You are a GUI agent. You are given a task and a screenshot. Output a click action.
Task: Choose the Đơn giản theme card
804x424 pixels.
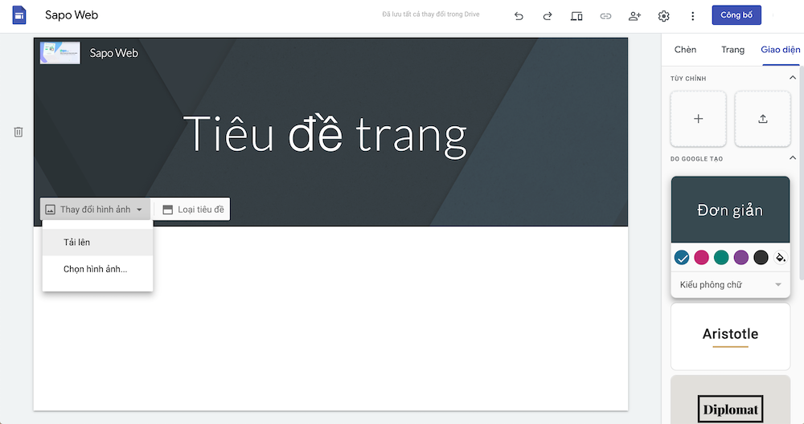(730, 210)
